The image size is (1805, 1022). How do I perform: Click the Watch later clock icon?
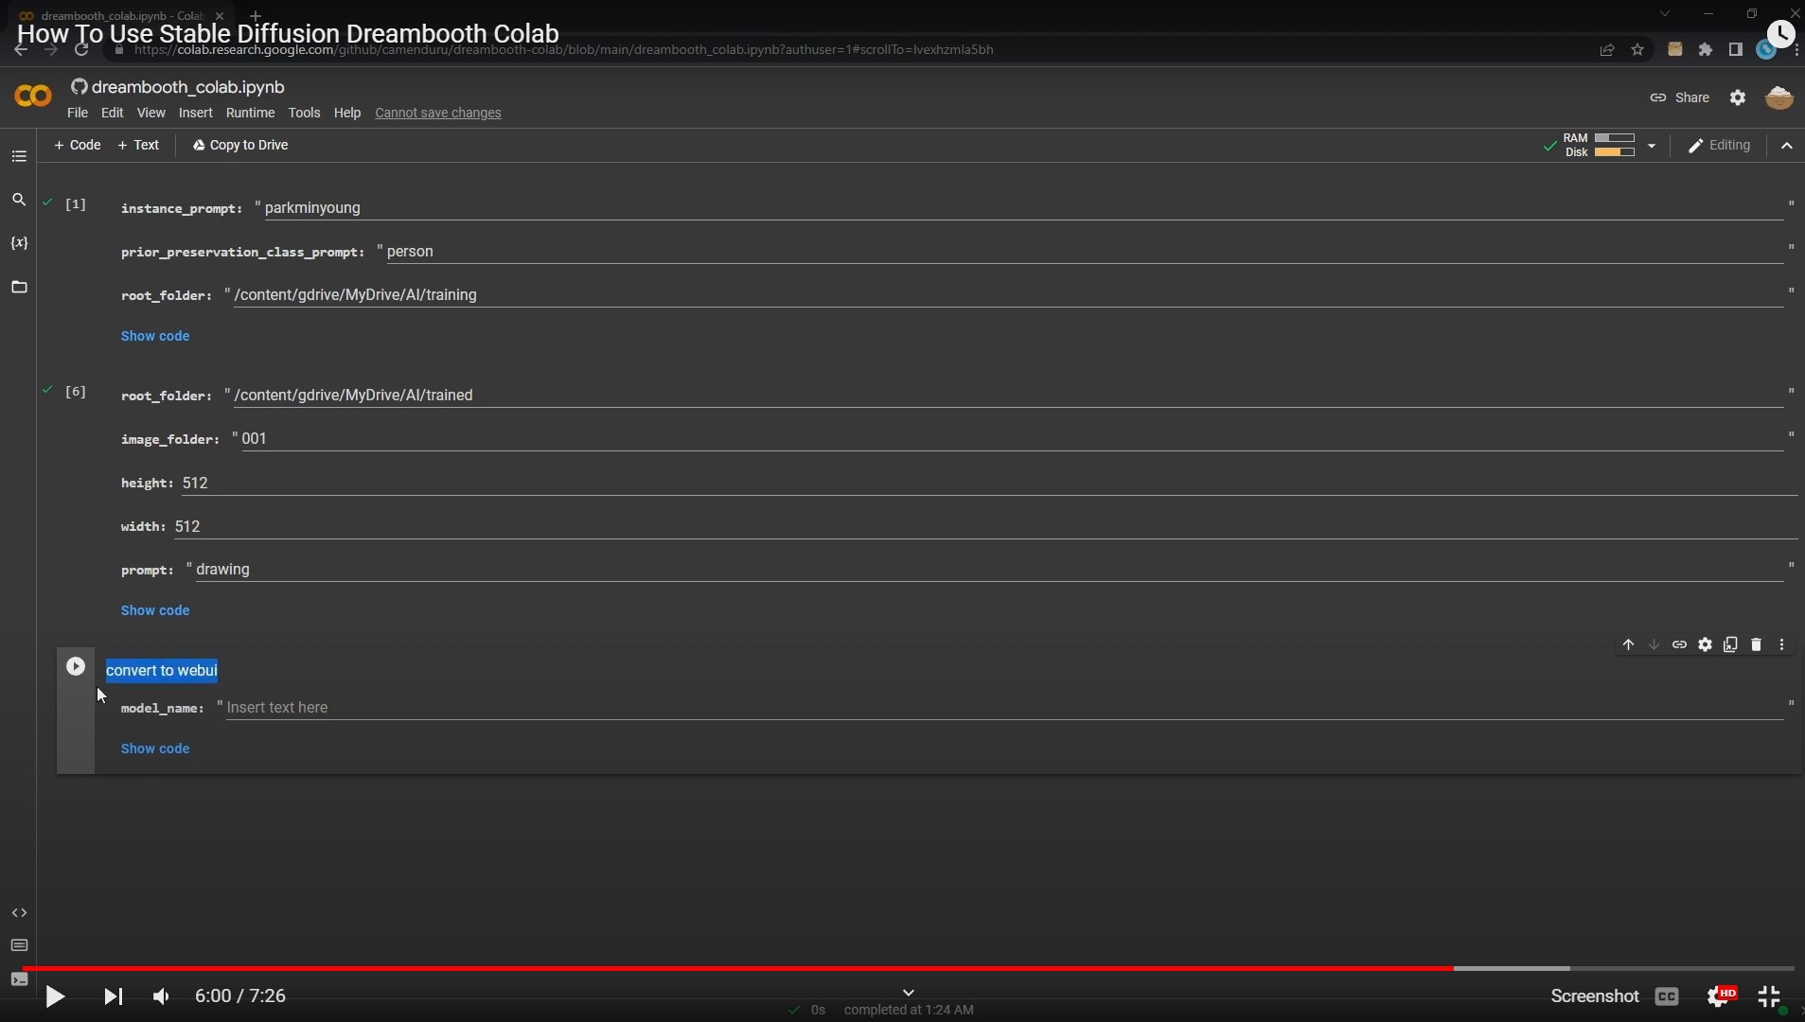click(1780, 34)
